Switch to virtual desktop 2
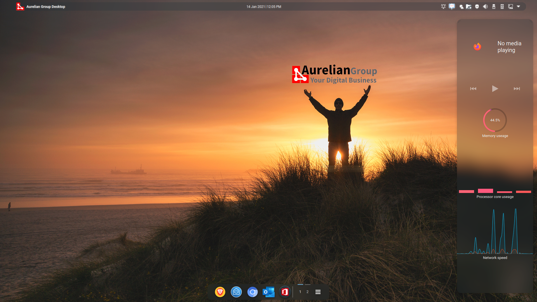This screenshot has width=537, height=302. coord(307,292)
